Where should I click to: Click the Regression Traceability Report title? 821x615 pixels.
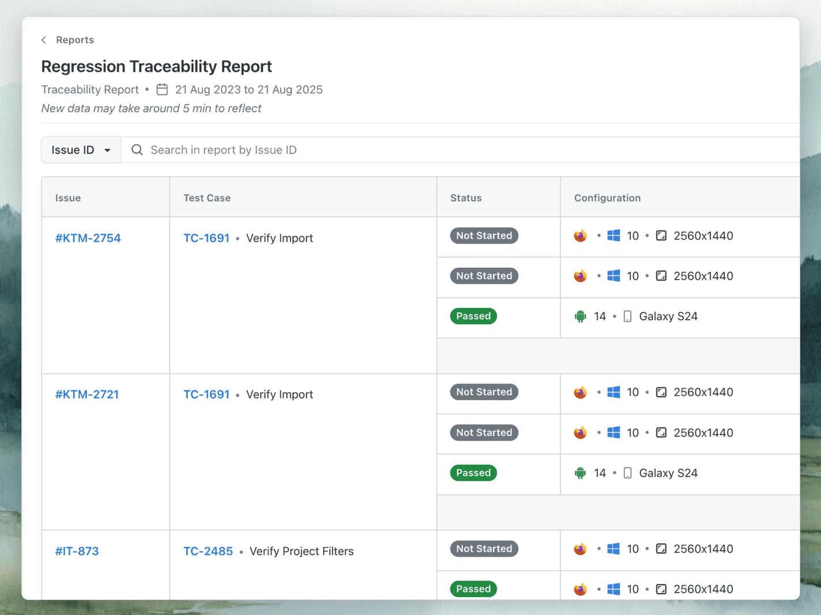tap(157, 66)
